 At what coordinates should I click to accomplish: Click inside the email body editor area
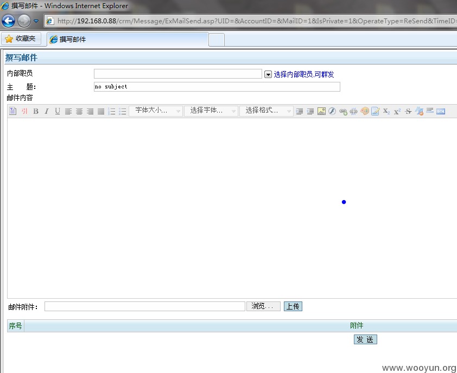(232, 208)
